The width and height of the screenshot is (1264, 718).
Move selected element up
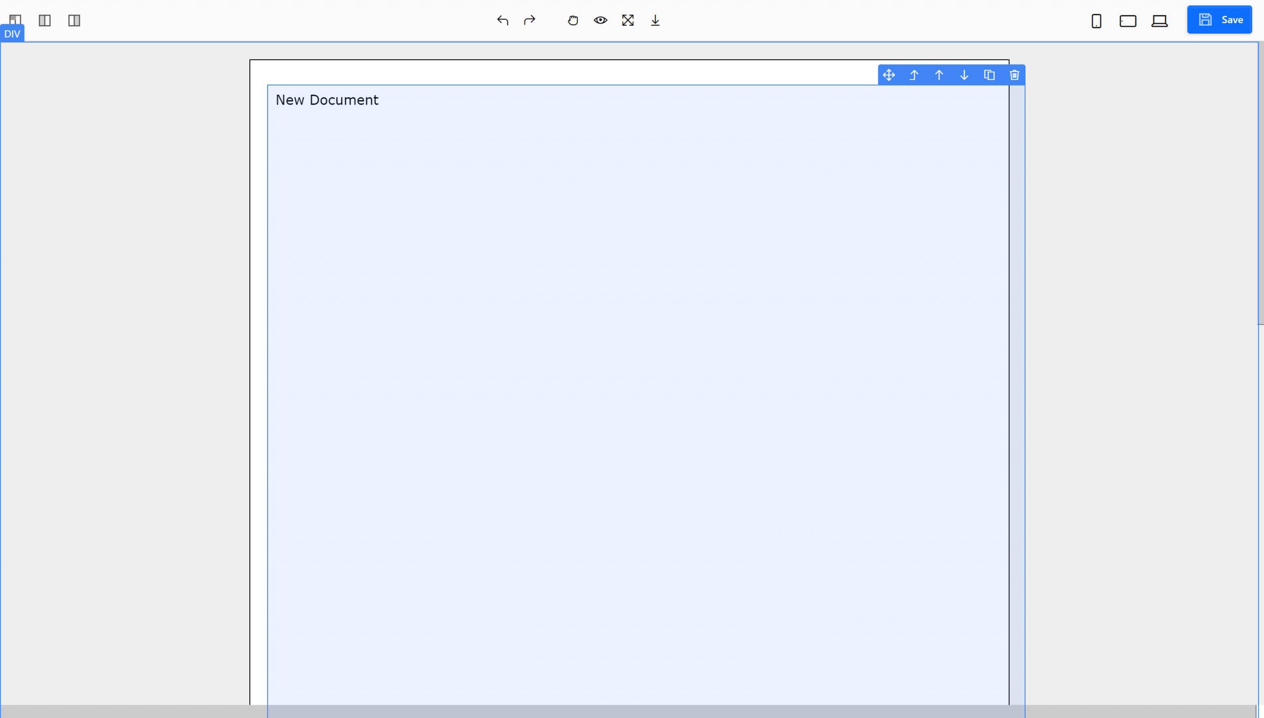point(939,75)
